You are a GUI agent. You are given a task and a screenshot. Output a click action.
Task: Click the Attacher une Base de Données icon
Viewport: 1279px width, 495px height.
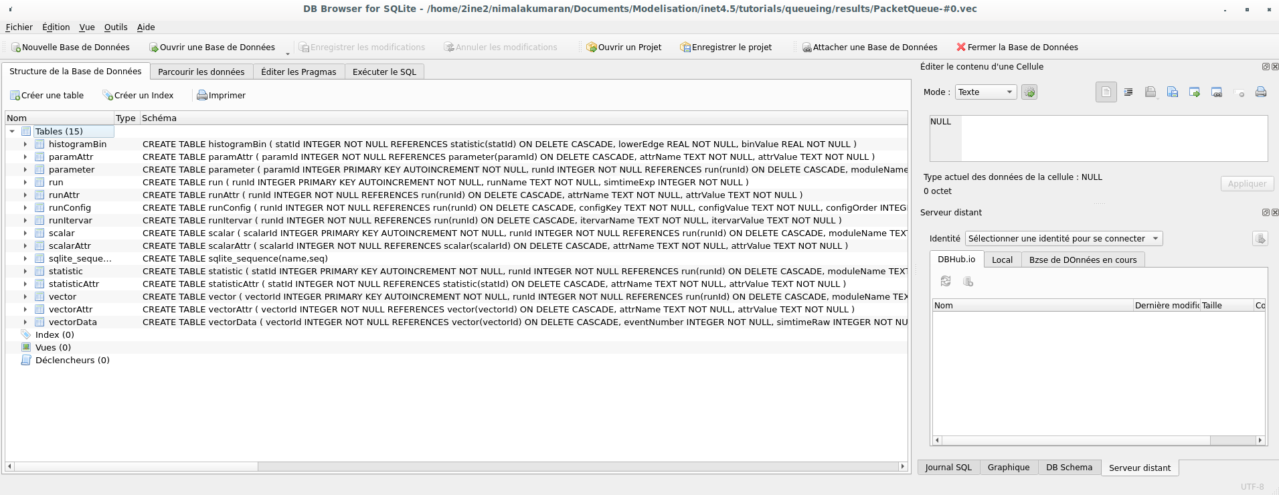807,47
